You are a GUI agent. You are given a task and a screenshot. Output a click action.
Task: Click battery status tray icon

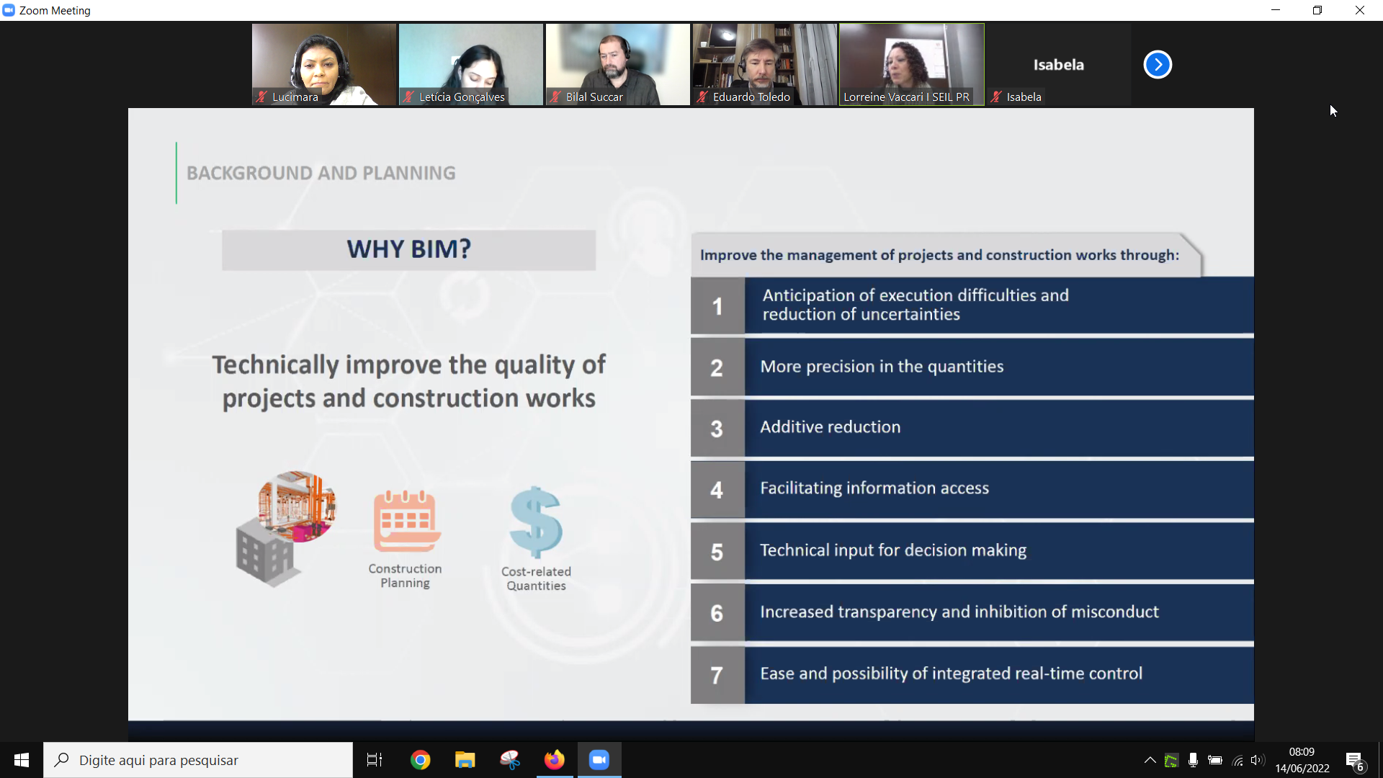[x=1215, y=760]
